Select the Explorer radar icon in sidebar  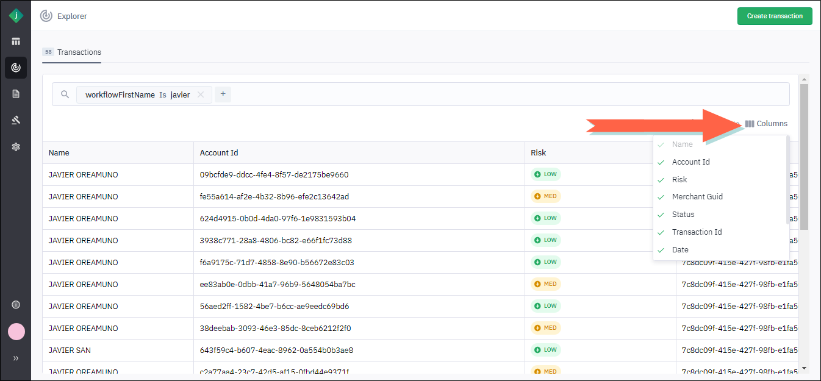(16, 68)
